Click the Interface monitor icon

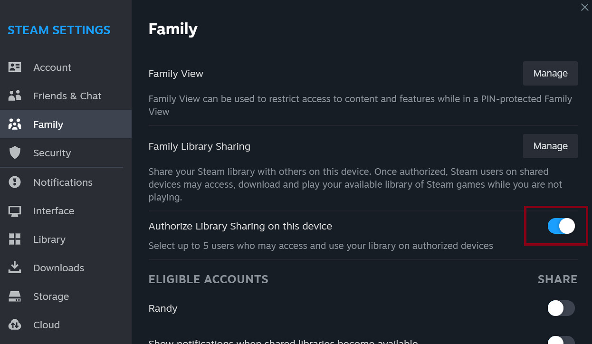click(x=15, y=211)
